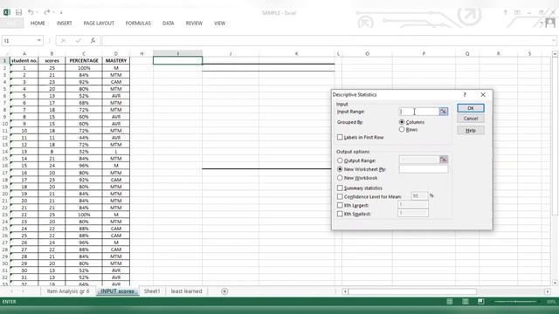
Task: Click the zoom slider in status bar
Action: click(515, 302)
